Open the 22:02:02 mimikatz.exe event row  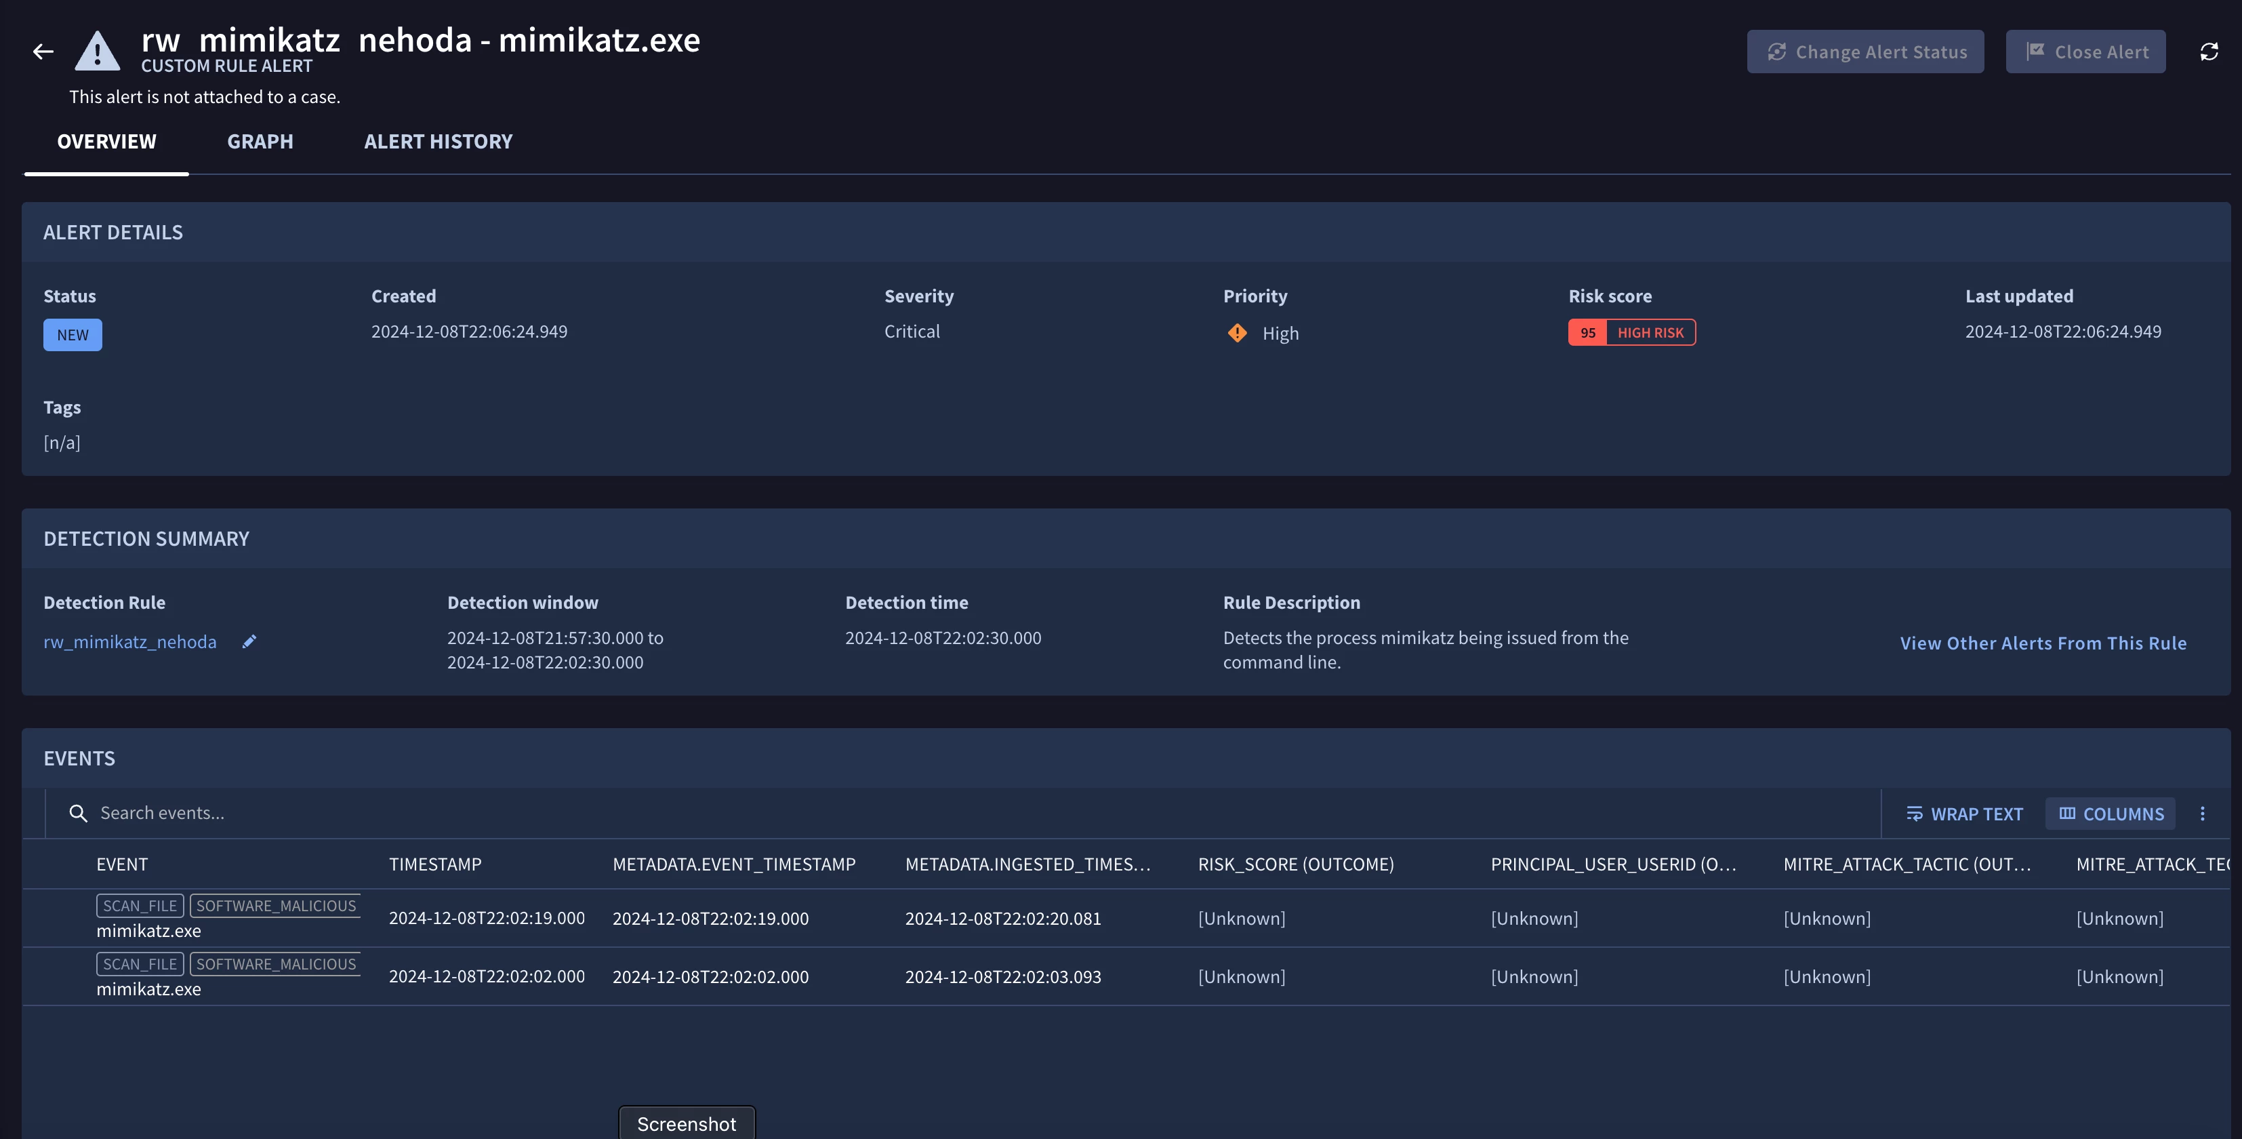coord(1126,976)
